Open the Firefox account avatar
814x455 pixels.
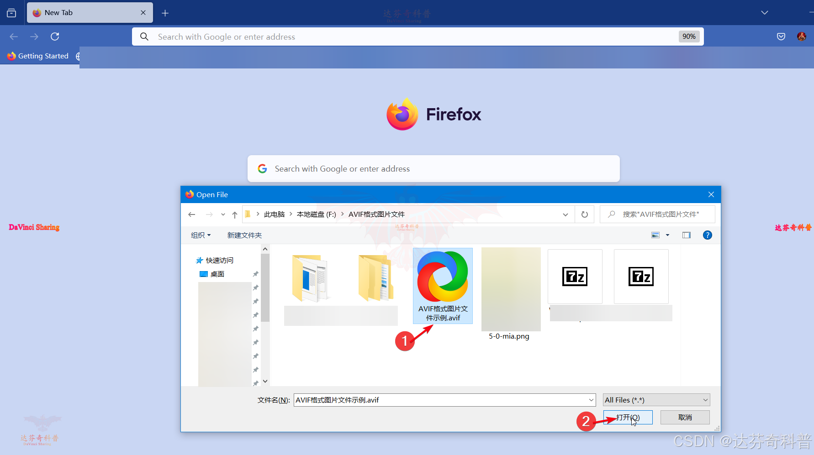(802, 37)
